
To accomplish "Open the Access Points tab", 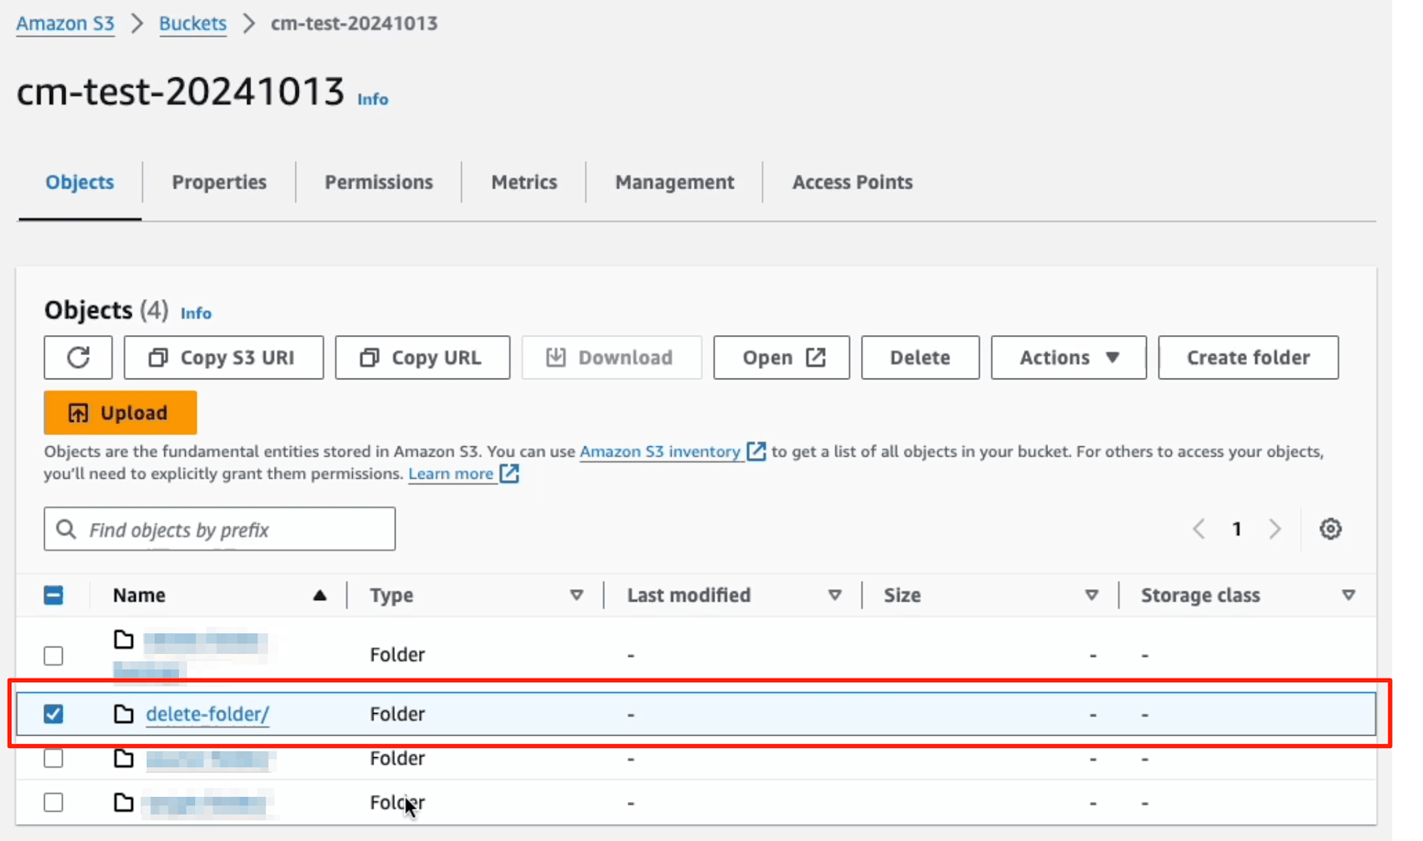I will click(x=852, y=182).
